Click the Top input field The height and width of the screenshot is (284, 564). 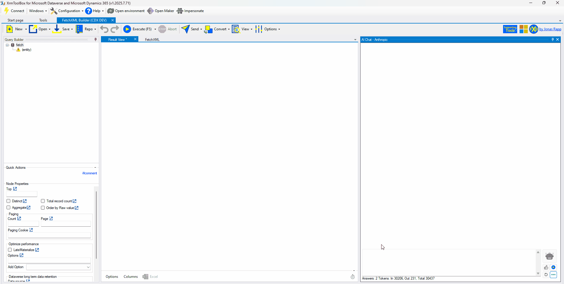[x=22, y=194]
